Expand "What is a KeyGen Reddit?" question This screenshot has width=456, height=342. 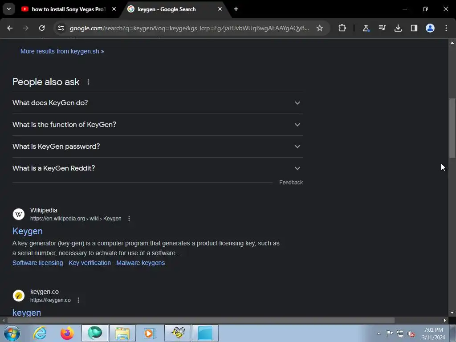157,168
